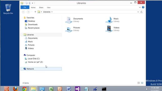Launch Firefox from the taskbar
This screenshot has height=91, width=162.
tap(15, 89)
